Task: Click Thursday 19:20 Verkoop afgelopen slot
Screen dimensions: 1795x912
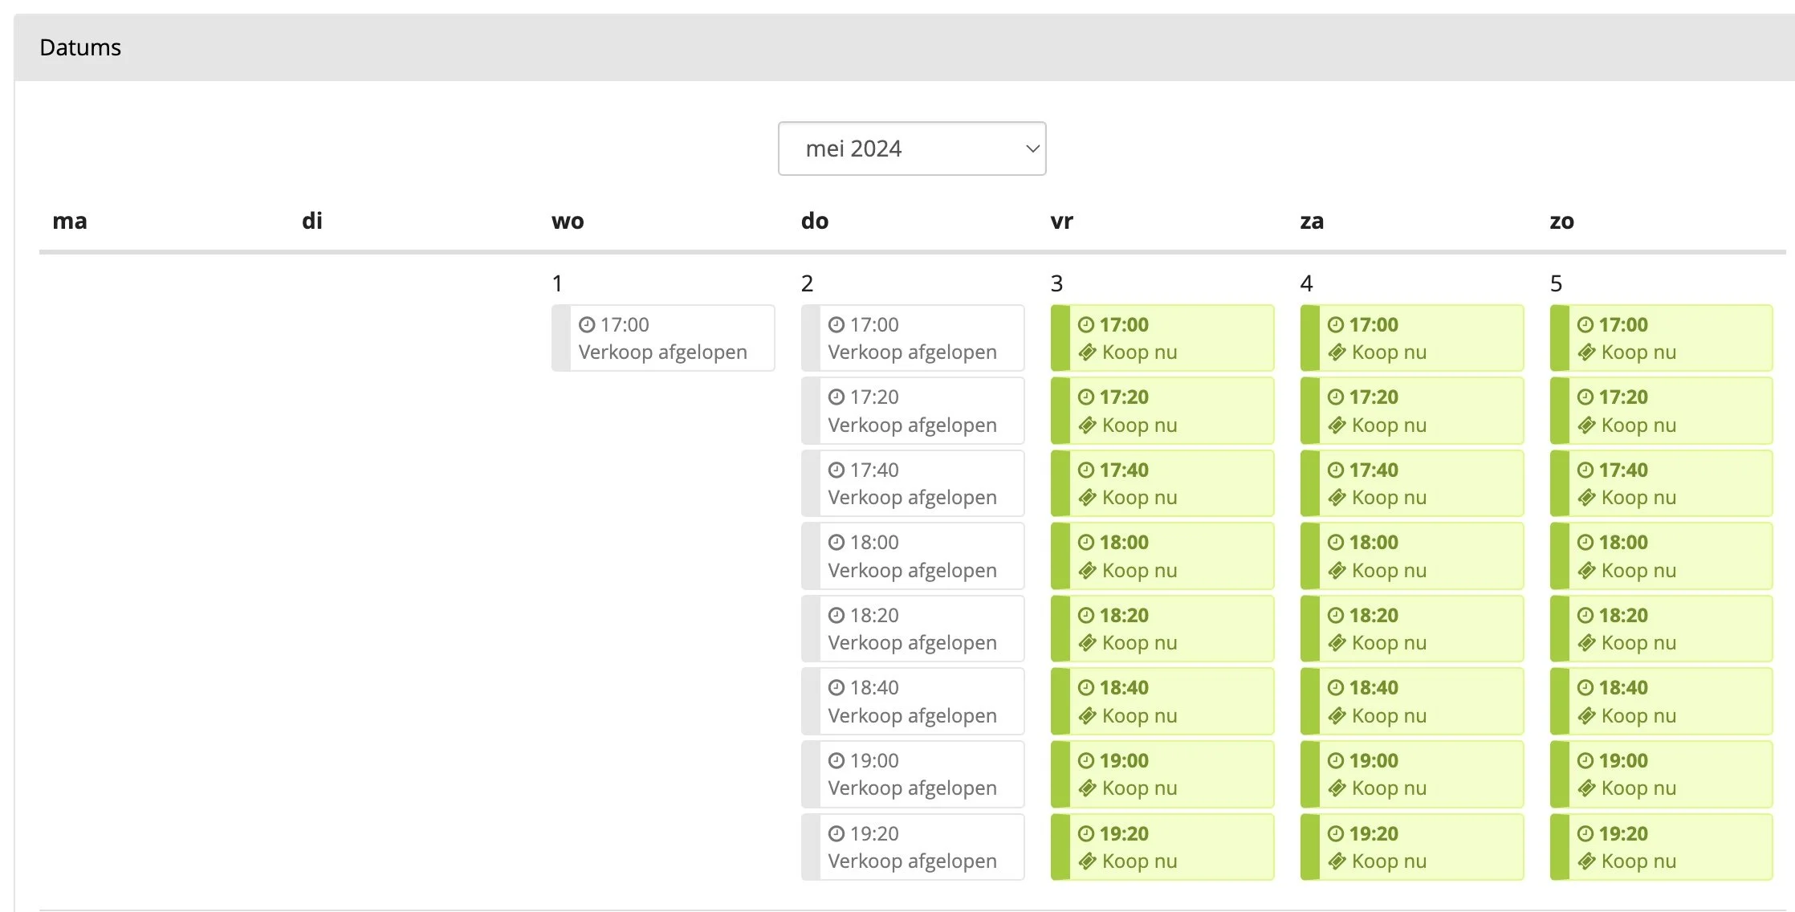Action: [912, 847]
